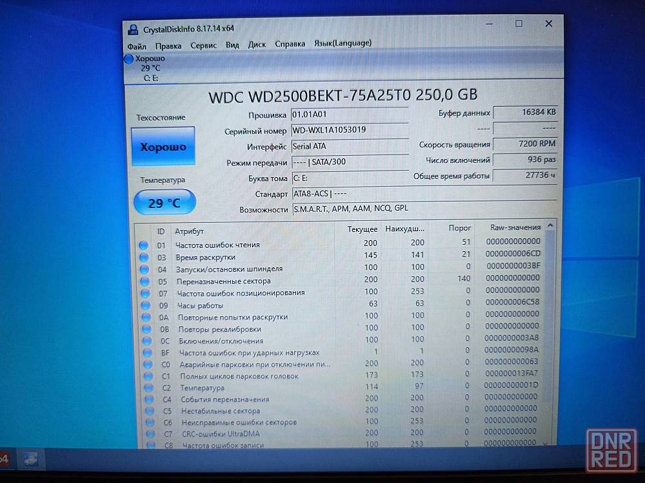Select the C: E: disk tab at top

click(150, 68)
